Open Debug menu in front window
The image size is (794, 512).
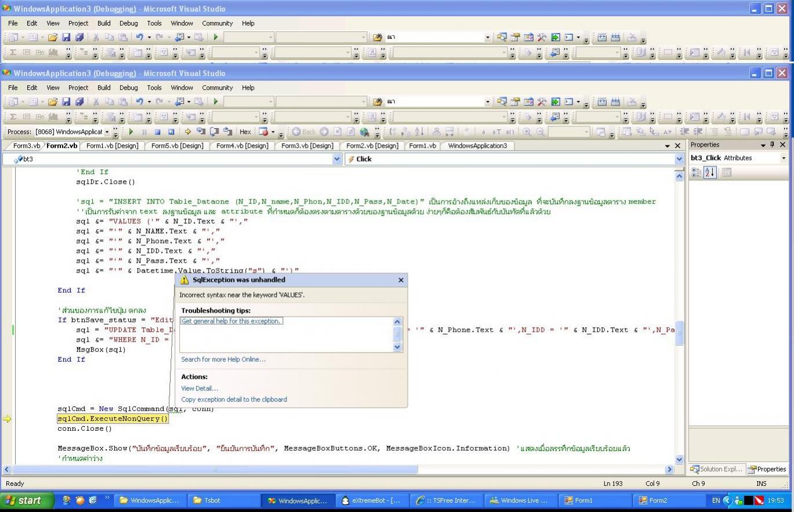pos(129,88)
